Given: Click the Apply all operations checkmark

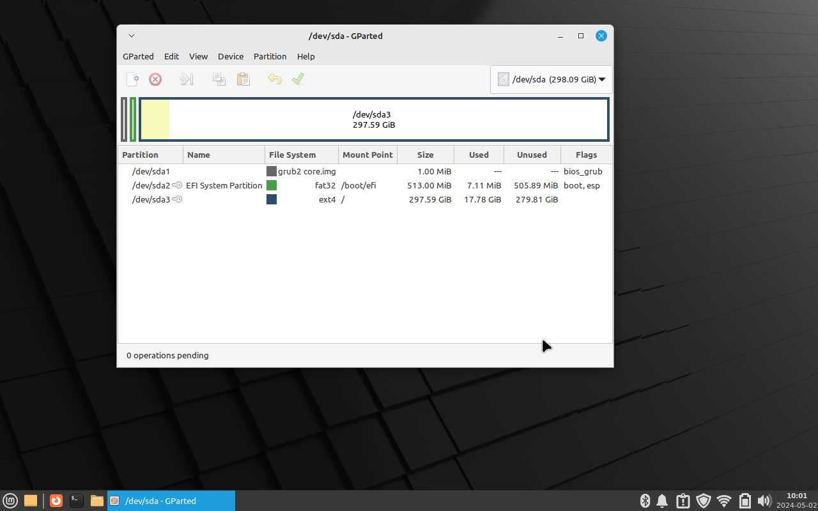Looking at the screenshot, I should (x=298, y=79).
